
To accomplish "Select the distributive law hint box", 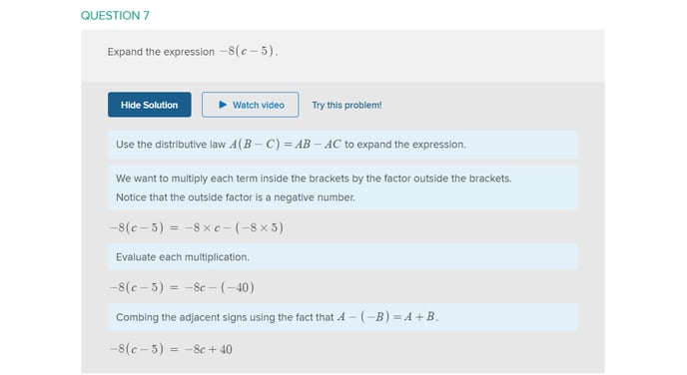I will (343, 145).
